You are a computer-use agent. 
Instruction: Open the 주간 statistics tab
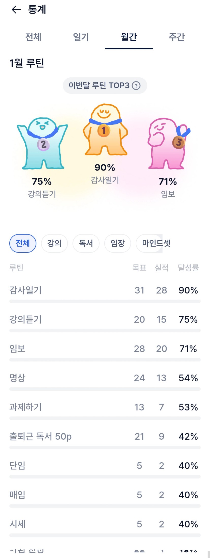(176, 37)
